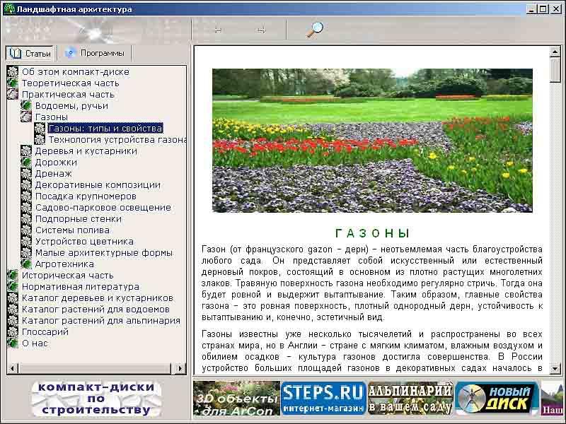Click the forward navigation arrow icon

click(x=261, y=30)
